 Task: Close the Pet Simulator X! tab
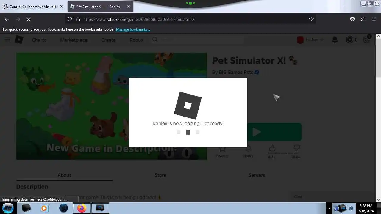tap(129, 7)
